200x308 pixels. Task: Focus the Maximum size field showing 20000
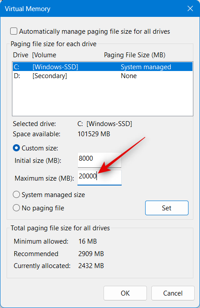[100, 178]
